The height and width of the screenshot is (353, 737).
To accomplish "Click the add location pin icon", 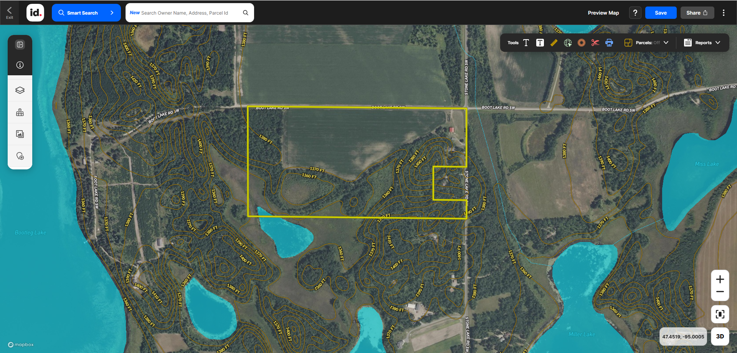I will pos(20,156).
